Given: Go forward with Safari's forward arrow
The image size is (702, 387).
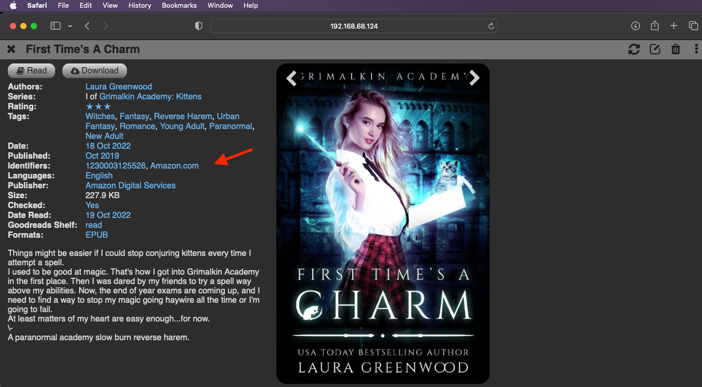Looking at the screenshot, I should pyautogui.click(x=106, y=26).
